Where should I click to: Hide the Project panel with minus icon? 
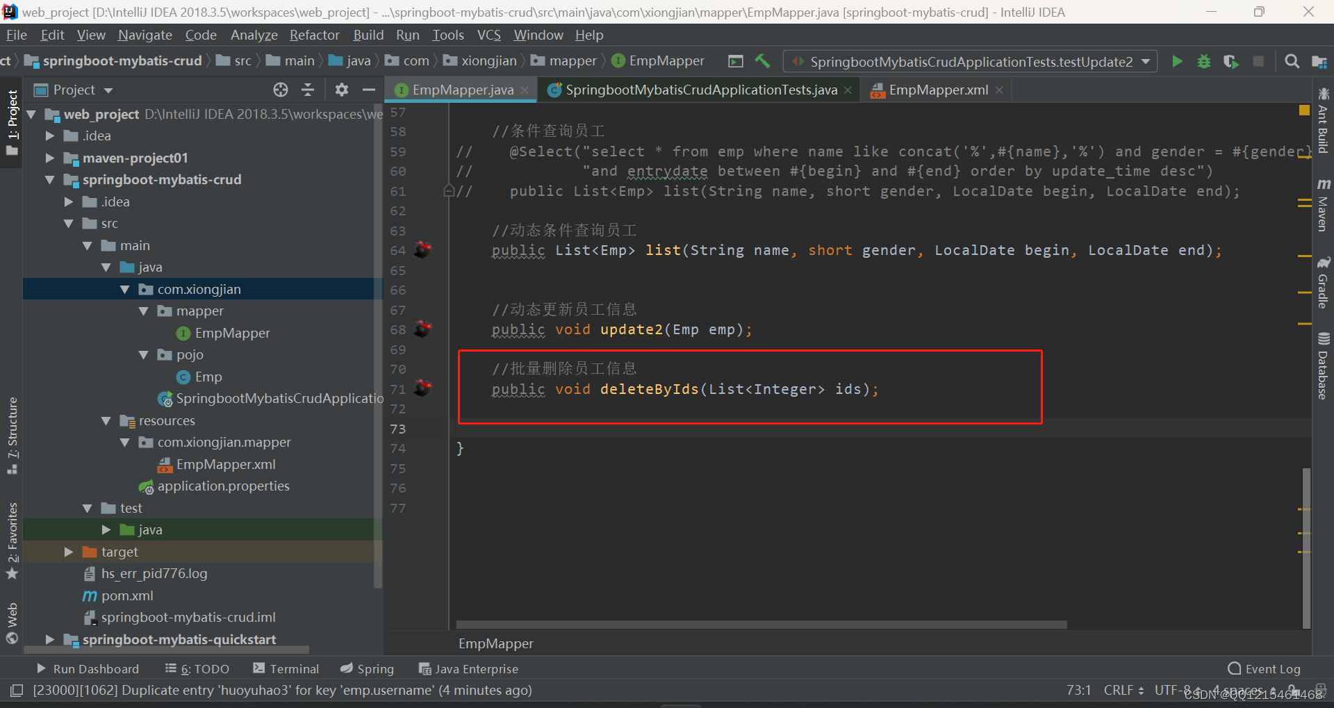pos(368,90)
